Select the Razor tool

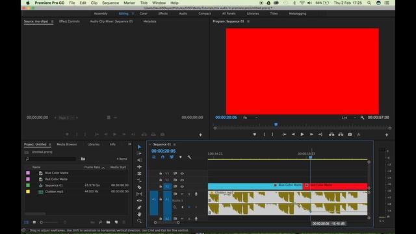coord(139,187)
